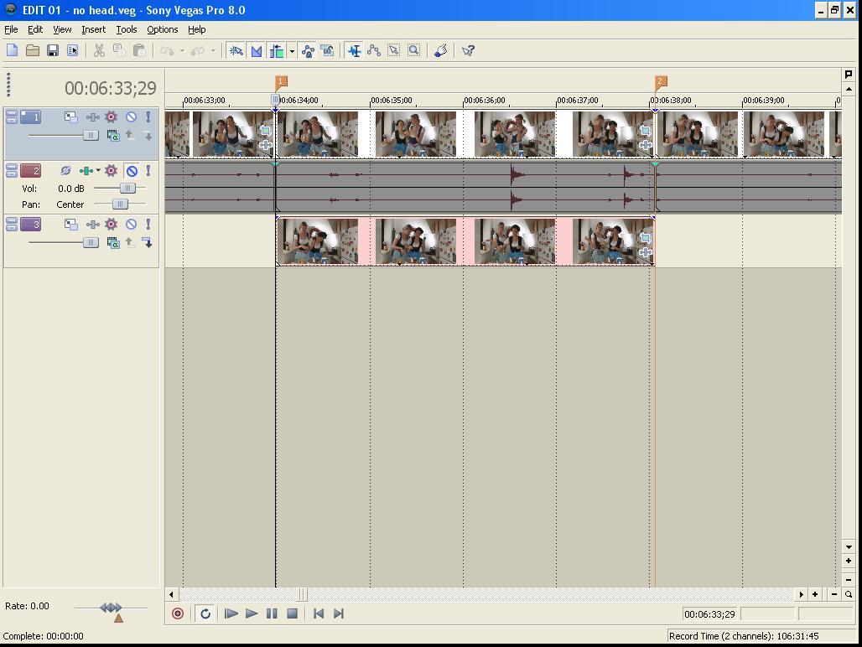The width and height of the screenshot is (862, 647).
Task: Toggle Mute on audio track 2
Action: click(132, 171)
